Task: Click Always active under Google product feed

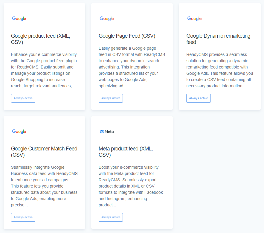Action: click(23, 98)
